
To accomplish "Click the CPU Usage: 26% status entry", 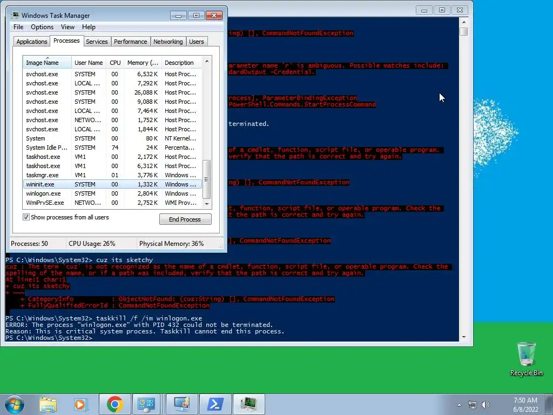I will pos(92,244).
